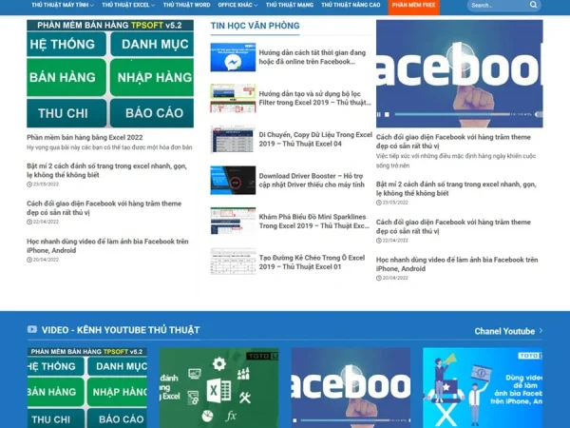
Task: Open Tạo Đường Kẻ Chéo Trong Ô Excel article
Action: pos(313,262)
